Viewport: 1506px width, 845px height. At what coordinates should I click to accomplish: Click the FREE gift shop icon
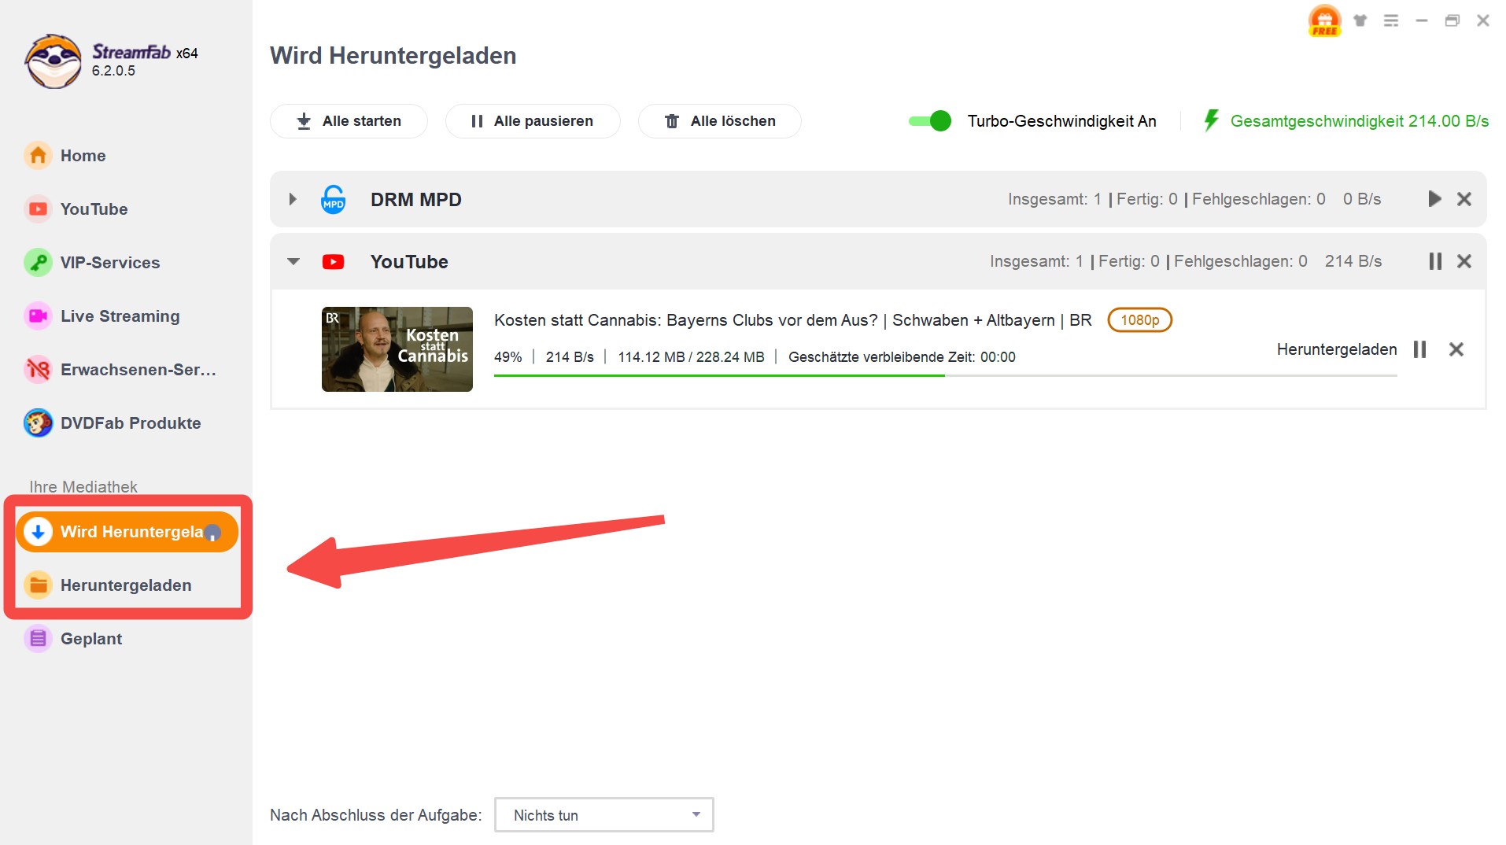[x=1324, y=20]
